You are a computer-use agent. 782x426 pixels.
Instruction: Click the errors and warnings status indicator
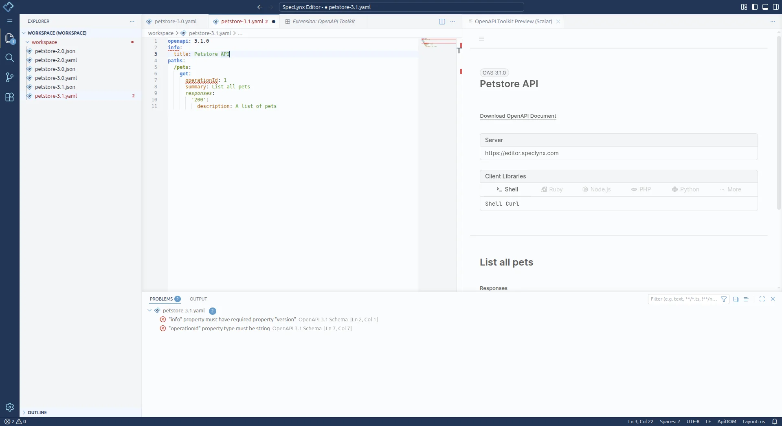[15, 422]
